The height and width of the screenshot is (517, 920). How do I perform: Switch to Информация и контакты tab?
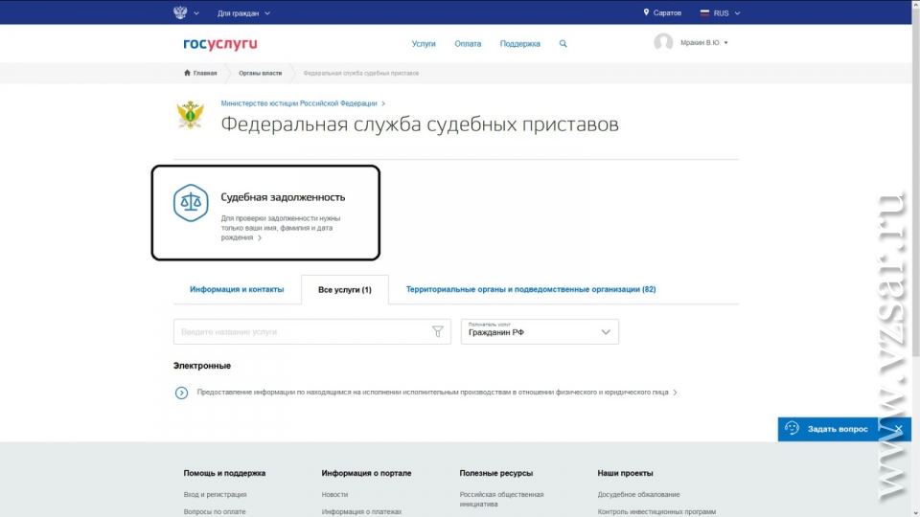237,289
